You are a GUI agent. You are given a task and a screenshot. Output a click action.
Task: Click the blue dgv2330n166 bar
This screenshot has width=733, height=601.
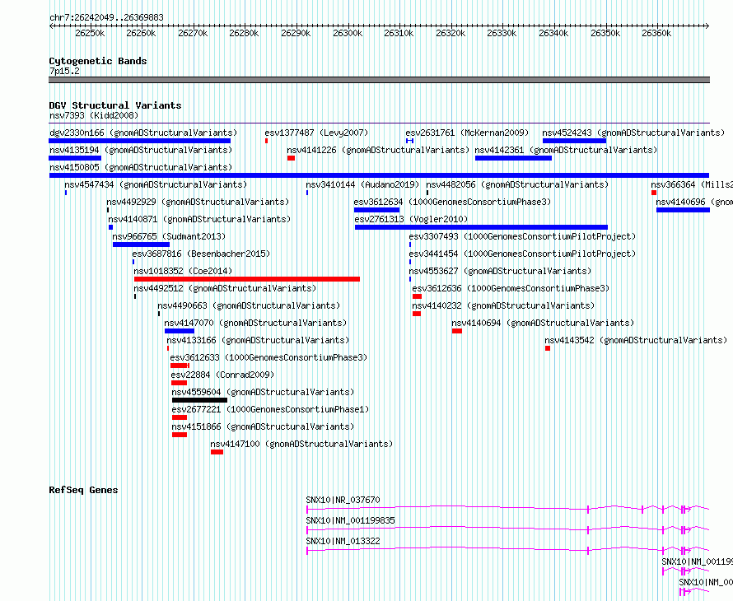140,141
